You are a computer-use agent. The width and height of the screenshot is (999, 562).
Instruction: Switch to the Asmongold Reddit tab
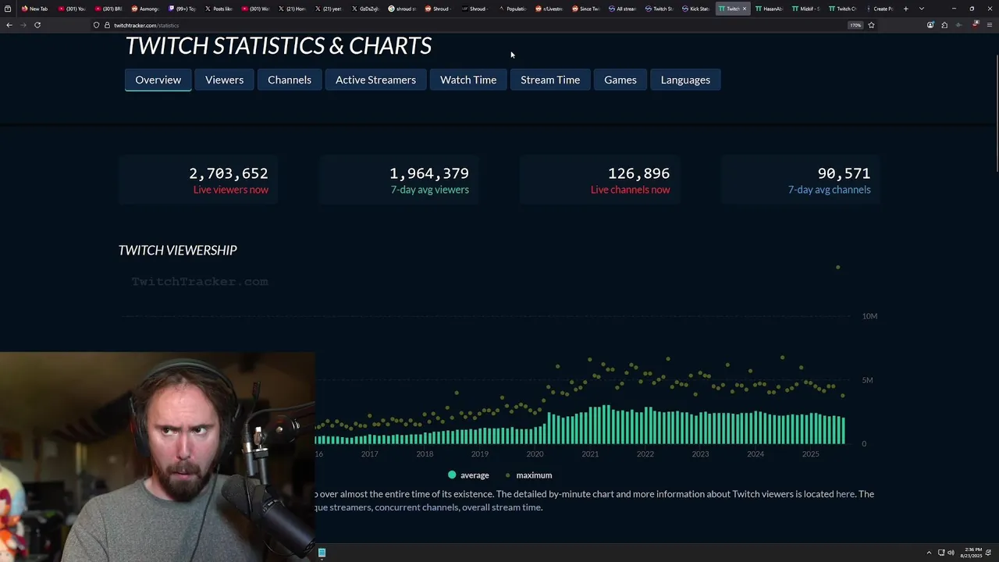pos(145,9)
